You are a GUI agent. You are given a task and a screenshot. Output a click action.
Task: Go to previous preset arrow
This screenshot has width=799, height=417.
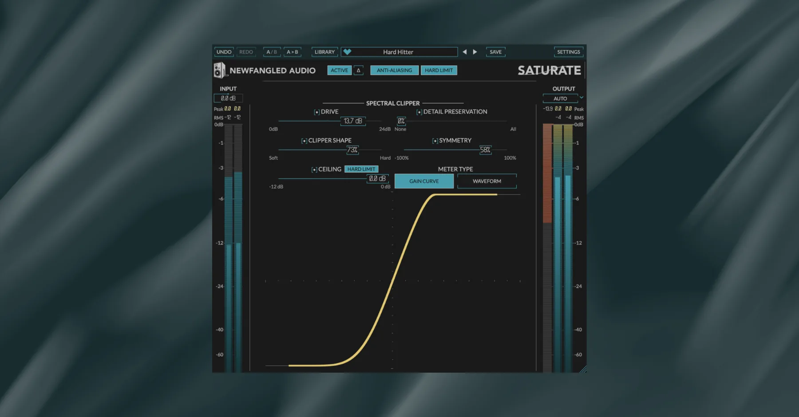464,52
